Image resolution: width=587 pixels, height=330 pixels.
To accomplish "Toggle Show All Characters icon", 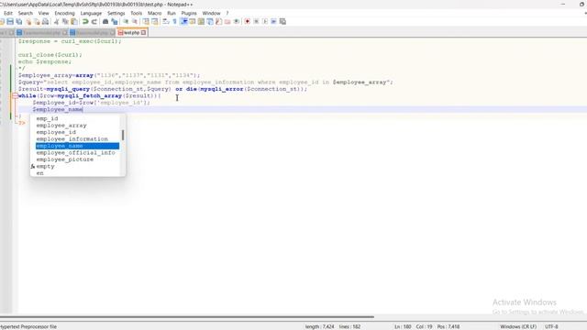I will 175,22.
